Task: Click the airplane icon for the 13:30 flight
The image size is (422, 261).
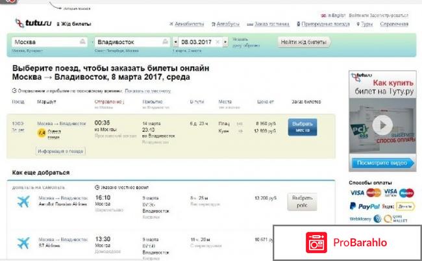Action: (23, 243)
